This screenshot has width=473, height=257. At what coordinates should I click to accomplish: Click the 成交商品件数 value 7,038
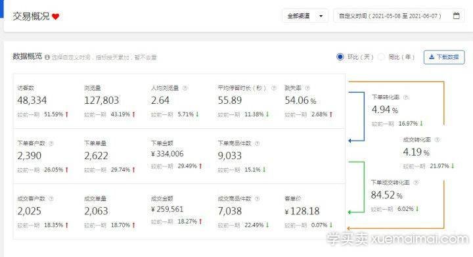(230, 211)
